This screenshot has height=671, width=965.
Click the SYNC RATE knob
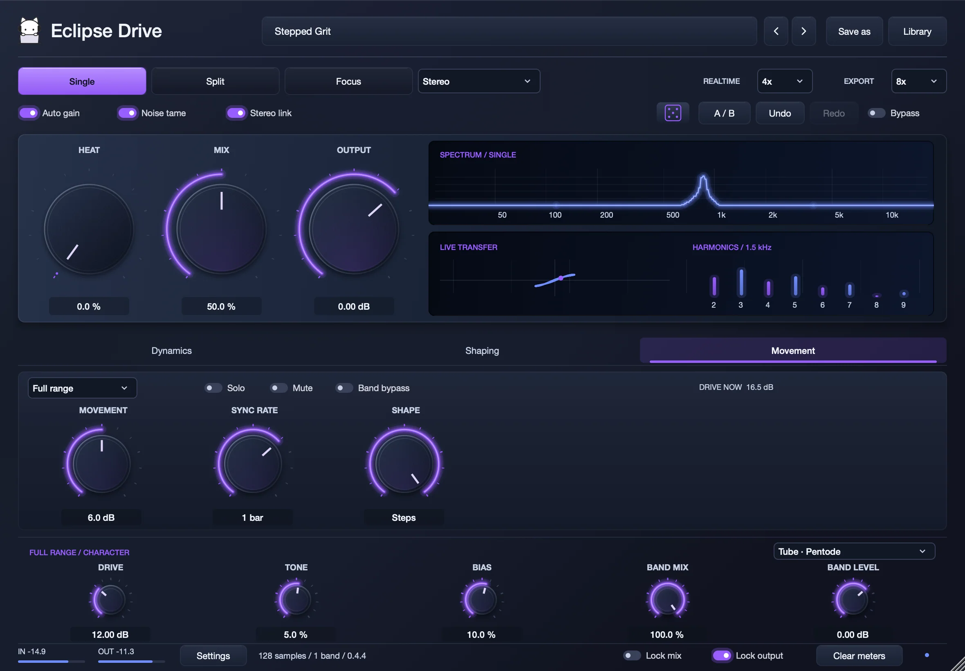(x=253, y=464)
